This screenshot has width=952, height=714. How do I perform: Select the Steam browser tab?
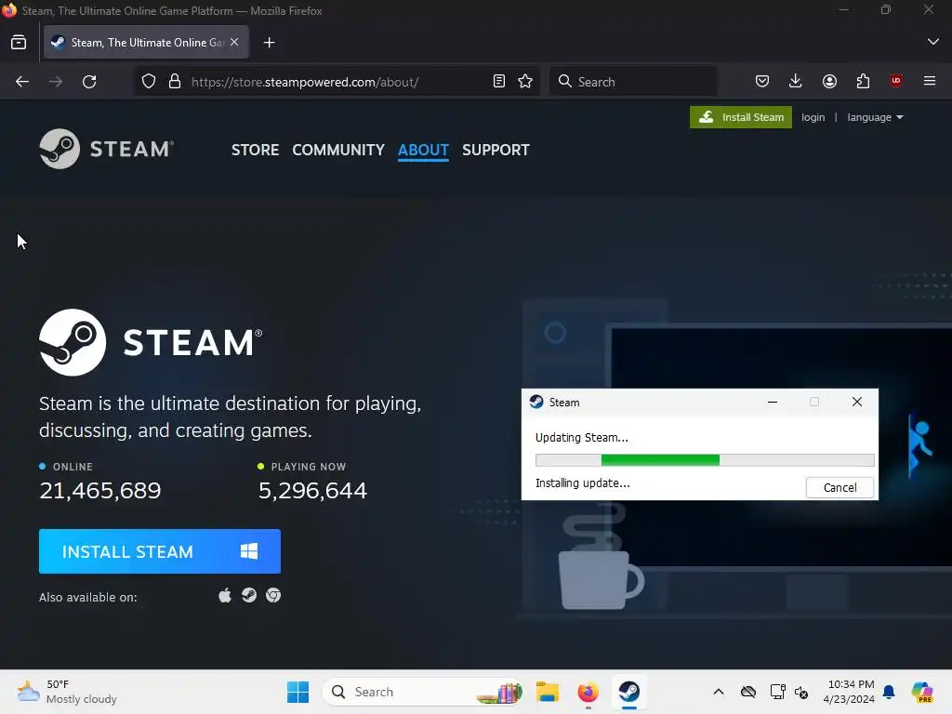[x=146, y=43]
